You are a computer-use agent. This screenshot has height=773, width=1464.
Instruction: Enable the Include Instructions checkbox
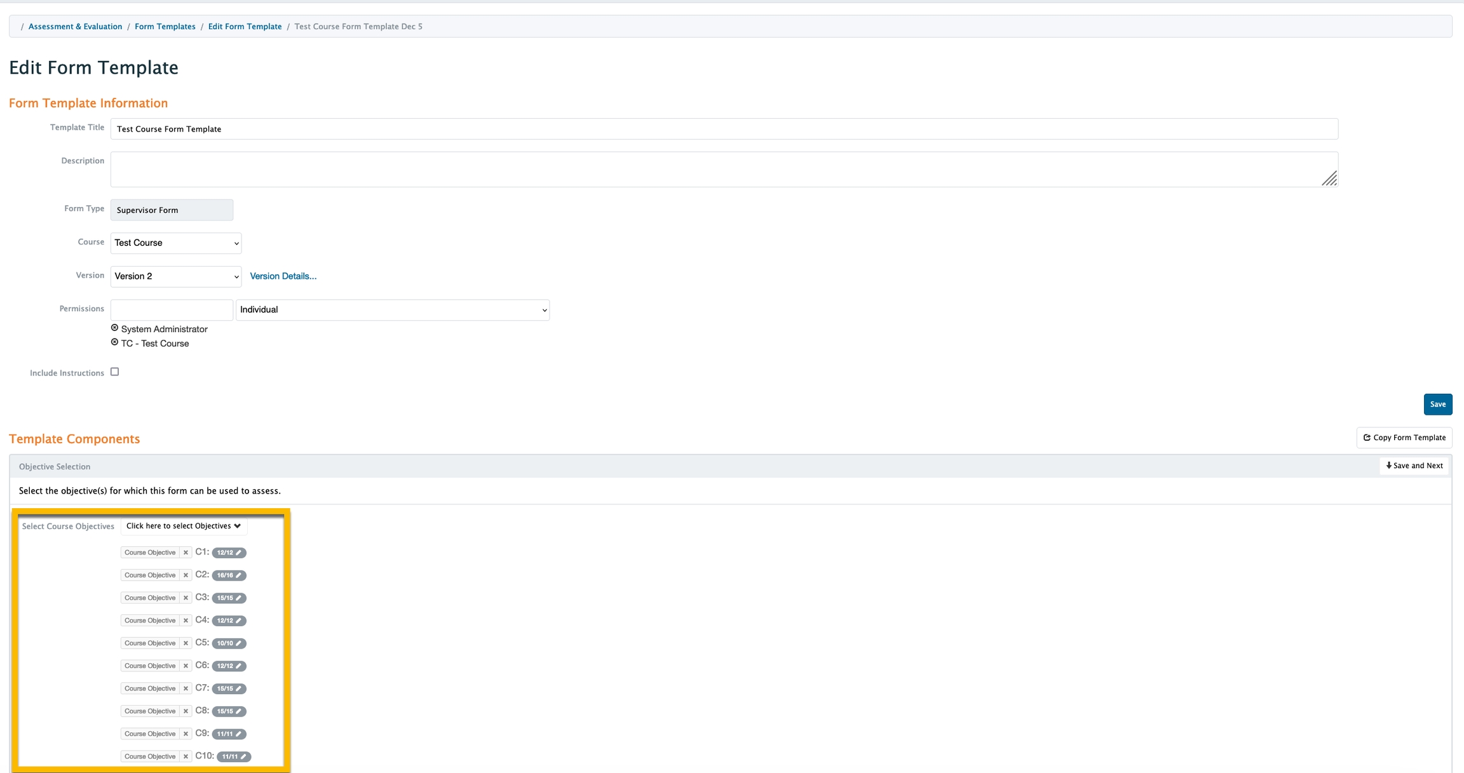[x=114, y=372]
